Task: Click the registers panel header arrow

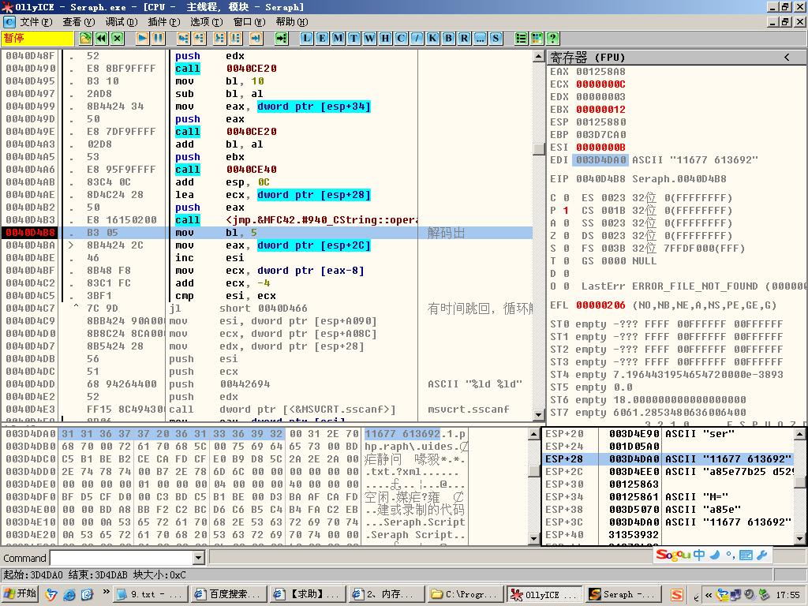Action: 787,57
